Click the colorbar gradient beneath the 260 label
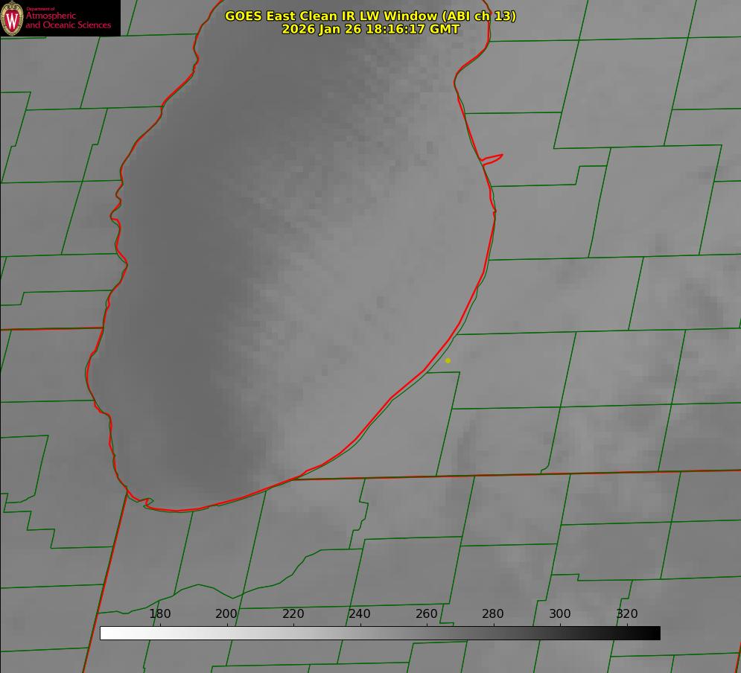 click(427, 633)
